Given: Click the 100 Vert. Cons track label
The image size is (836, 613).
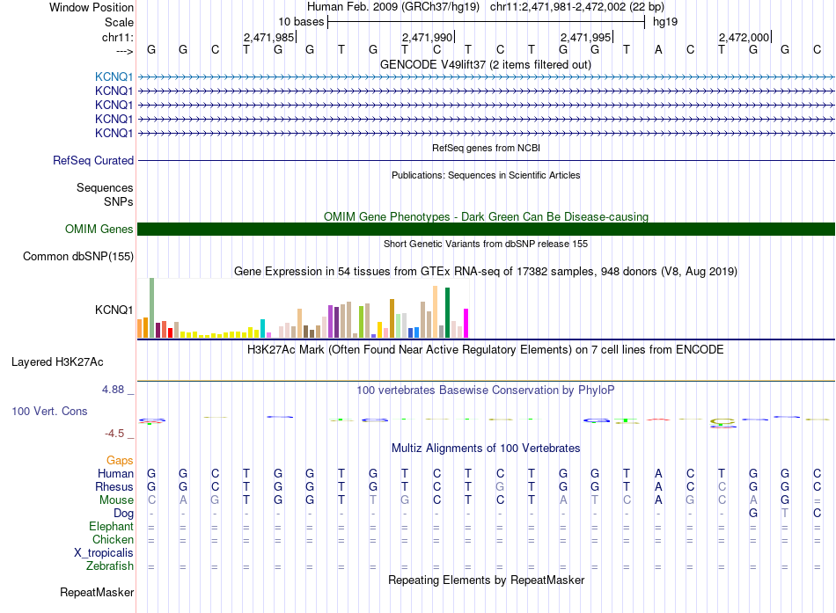Looking at the screenshot, I should [x=49, y=411].
